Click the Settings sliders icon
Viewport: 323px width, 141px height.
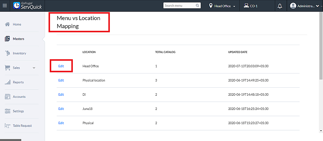point(8,111)
